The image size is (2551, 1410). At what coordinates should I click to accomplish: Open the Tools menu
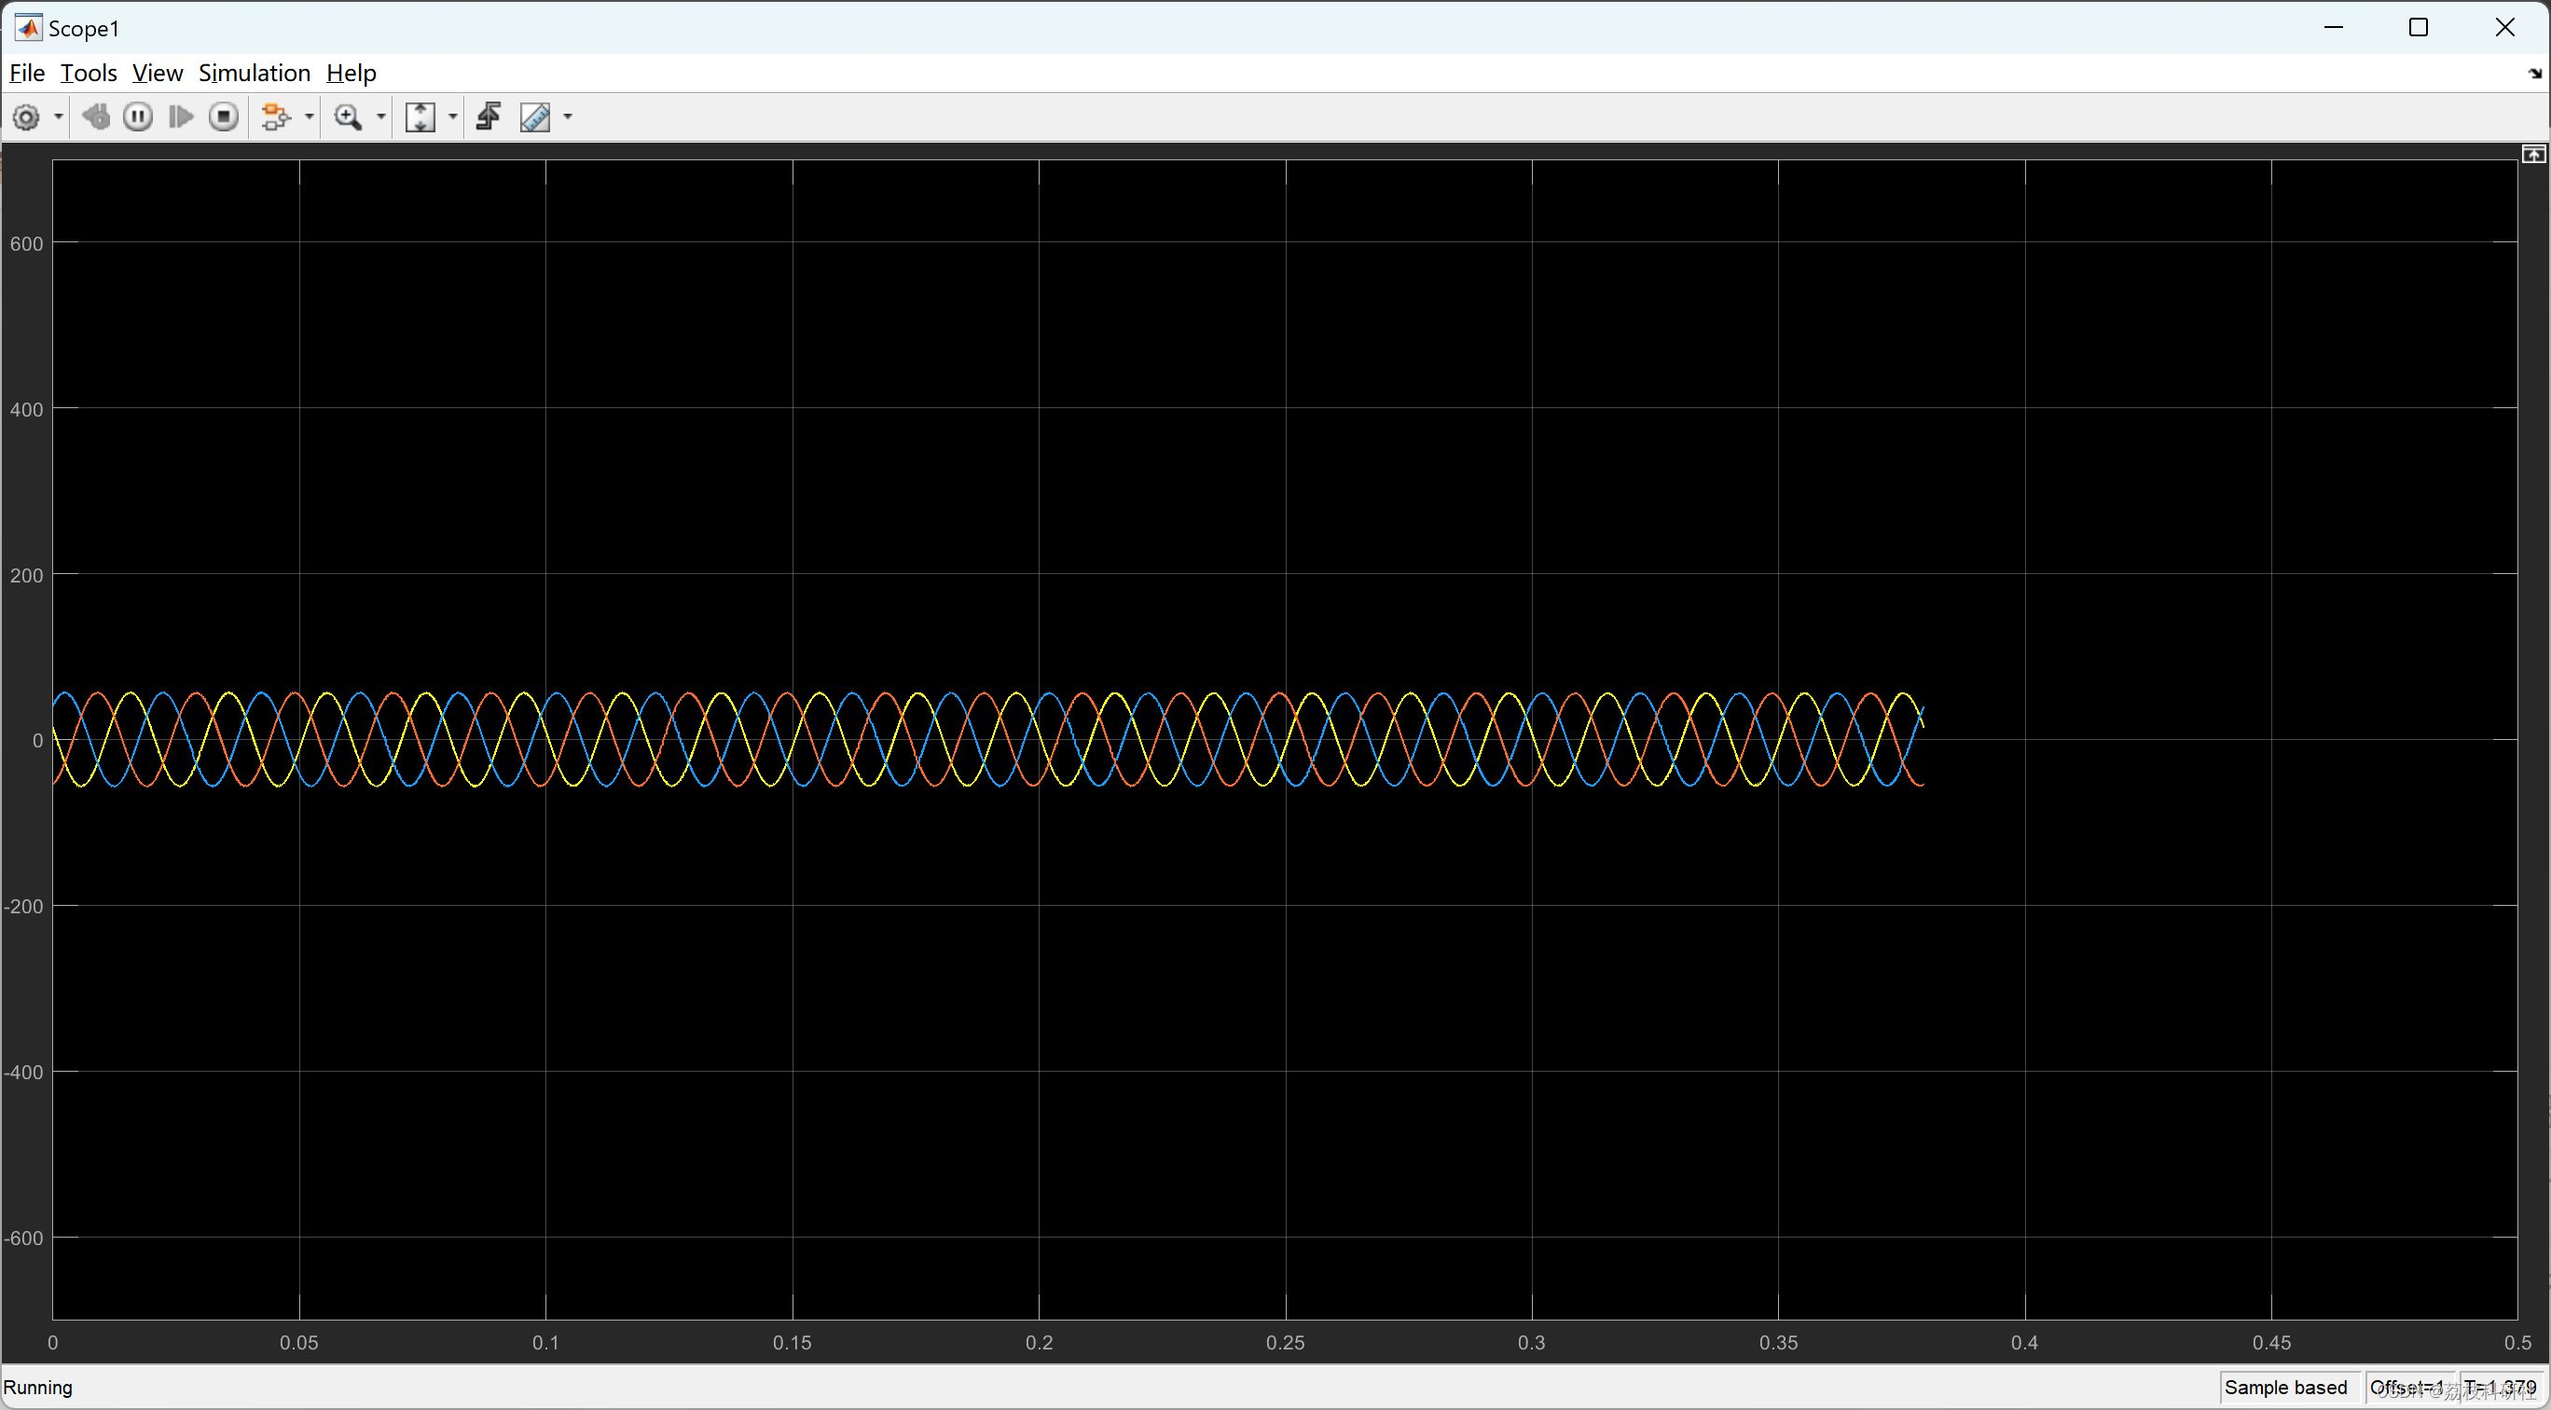point(89,74)
